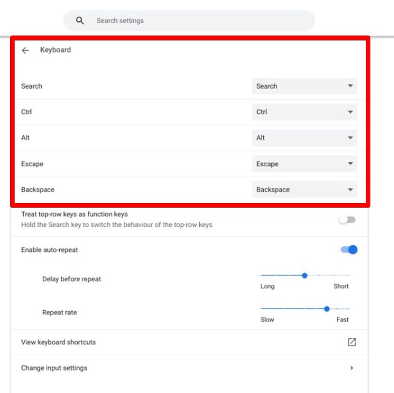This screenshot has width=394, height=393.
Task: Click the magnifier icon in search bar
Action: [x=80, y=20]
